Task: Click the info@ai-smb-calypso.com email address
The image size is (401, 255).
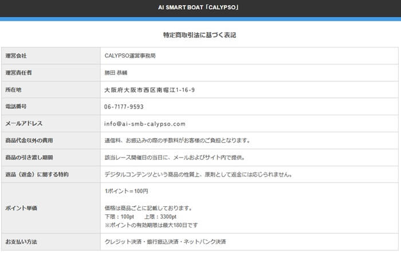Action: [145, 123]
